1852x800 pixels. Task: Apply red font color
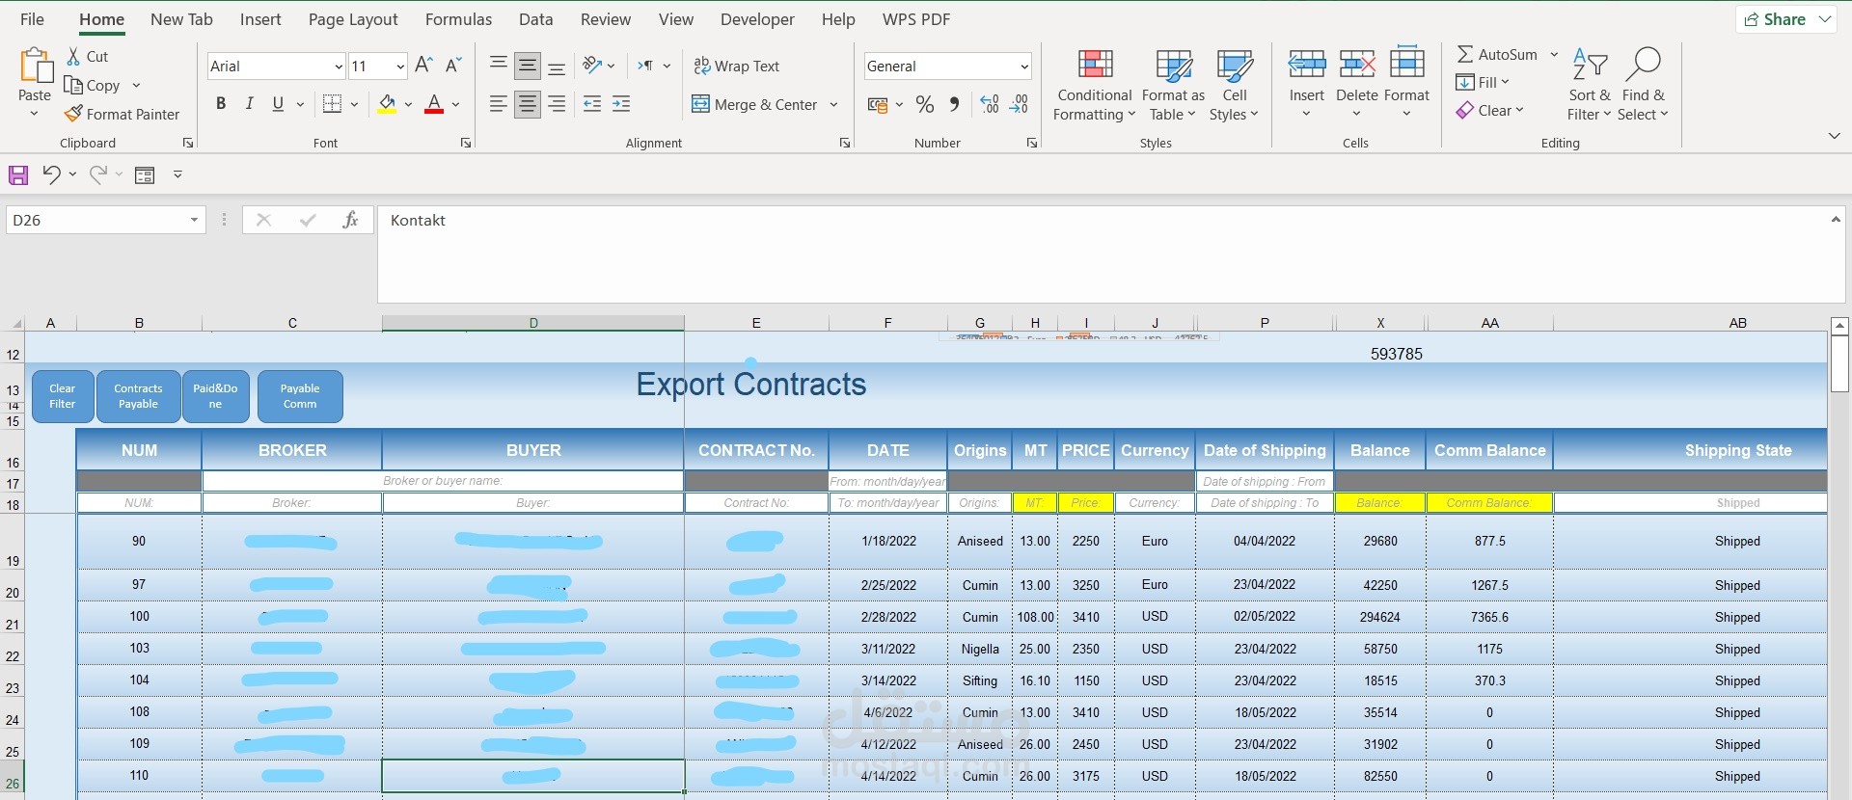click(x=434, y=104)
